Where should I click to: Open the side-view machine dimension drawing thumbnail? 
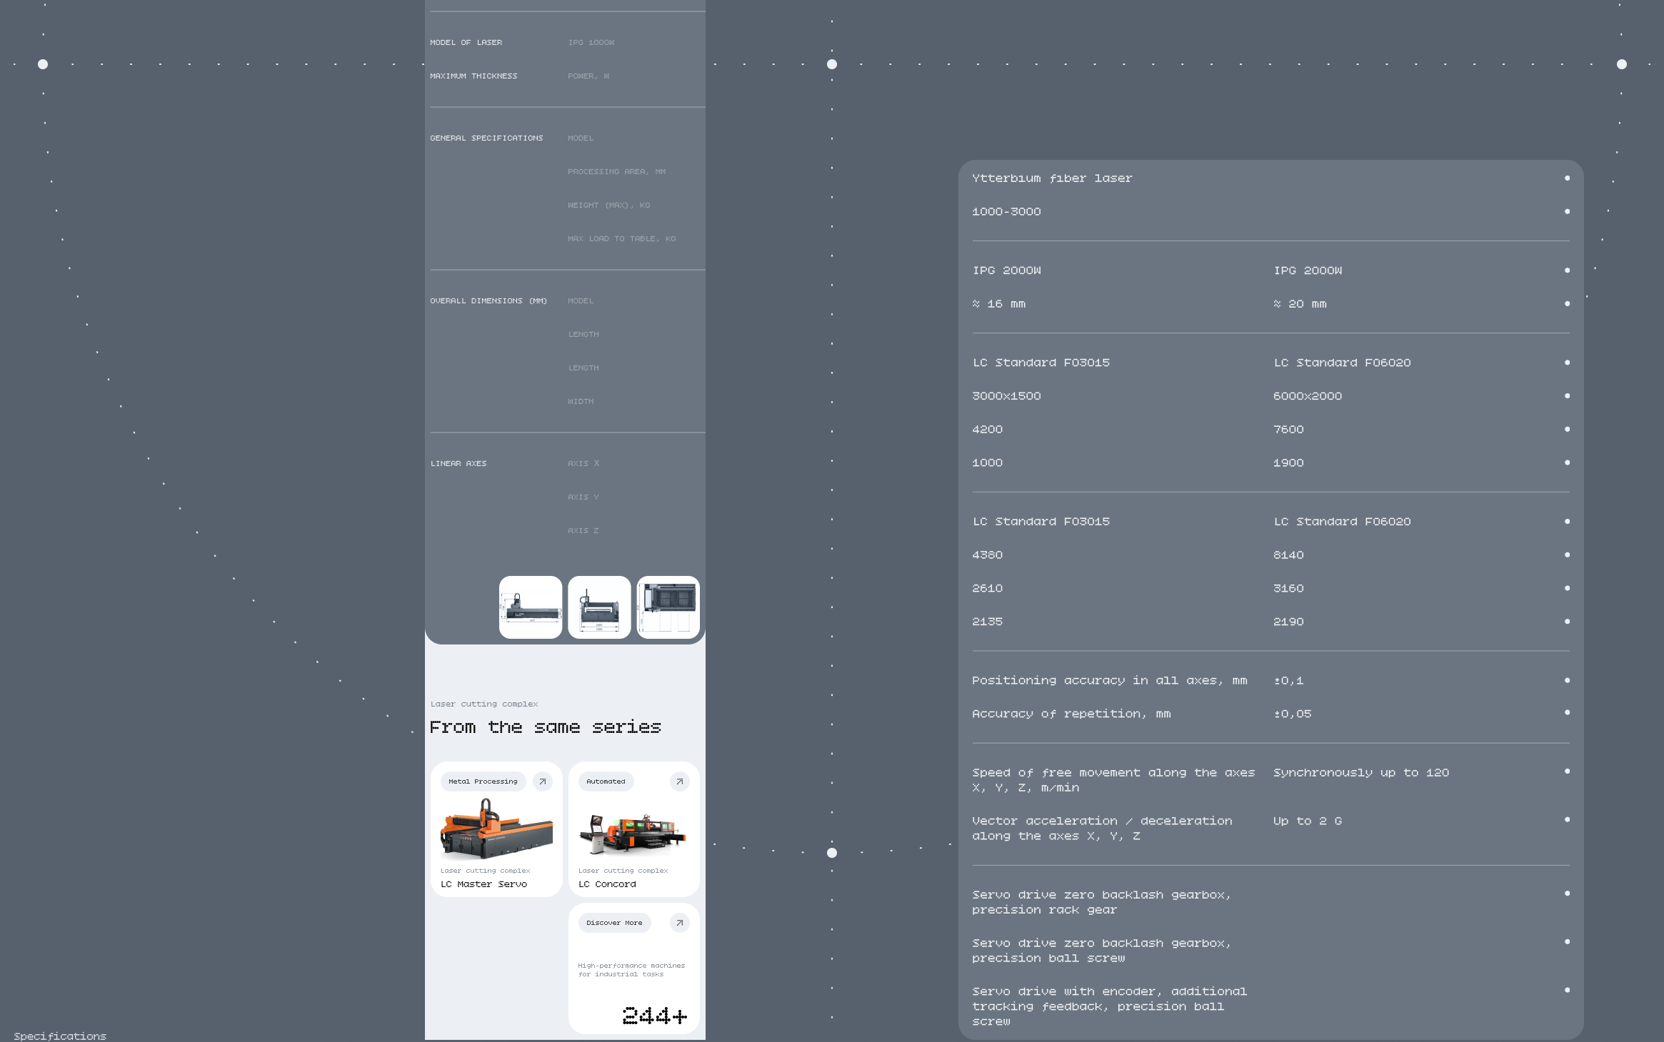click(x=531, y=607)
